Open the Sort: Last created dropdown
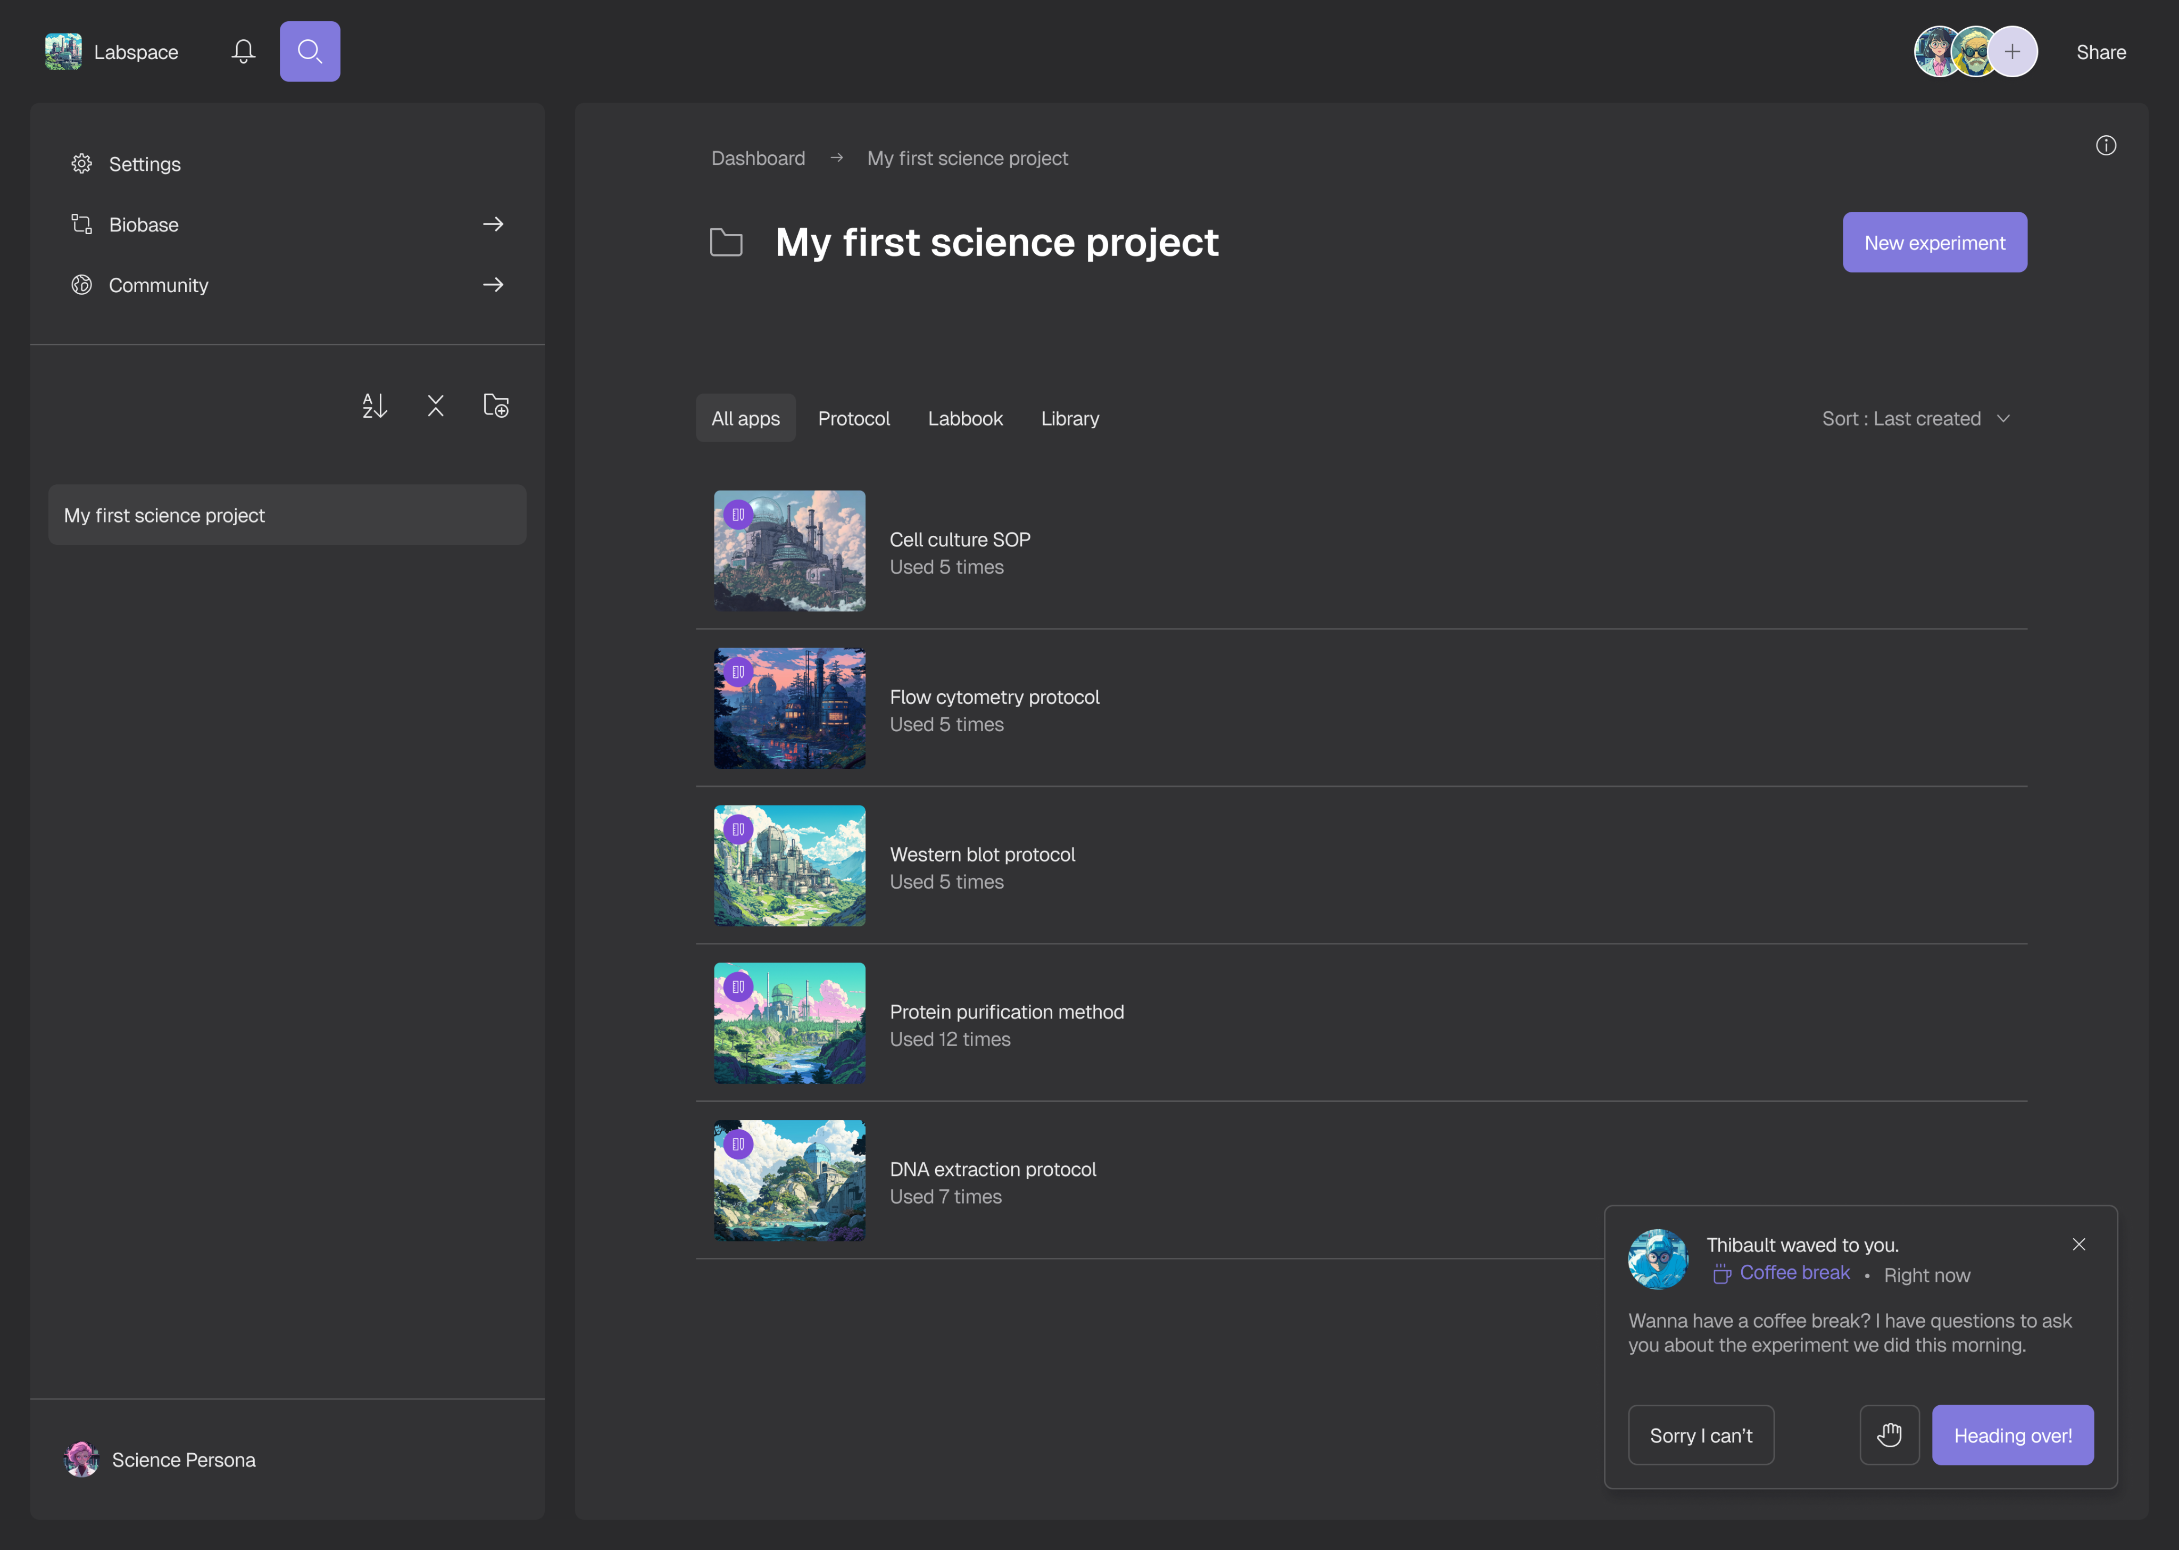Screen dimensions: 2179x1550 [1916, 418]
